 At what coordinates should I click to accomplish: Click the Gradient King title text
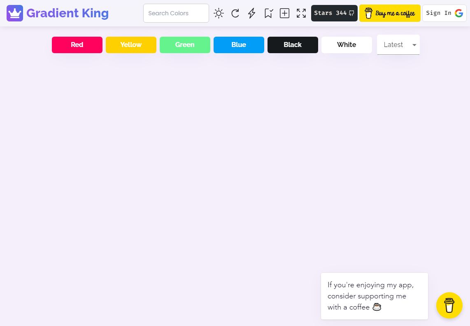point(67,13)
